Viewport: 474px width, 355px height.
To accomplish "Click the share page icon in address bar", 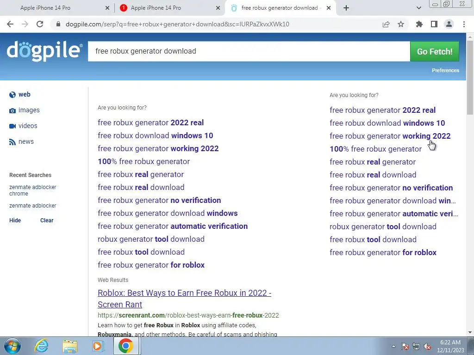I will click(386, 24).
